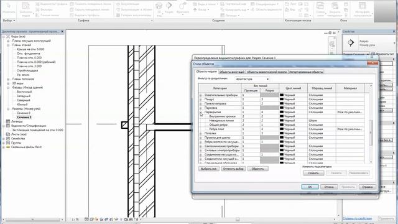Click Визуализация в облаке icon
The width and height of the screenshot is (398, 224).
(118, 10)
